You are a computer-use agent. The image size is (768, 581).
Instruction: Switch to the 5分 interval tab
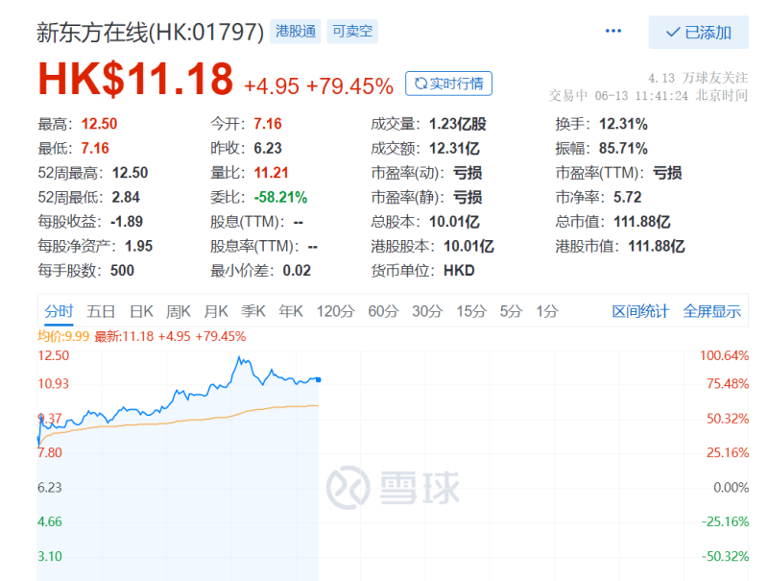(511, 311)
